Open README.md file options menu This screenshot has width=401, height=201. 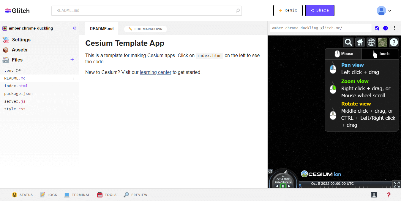[73, 78]
